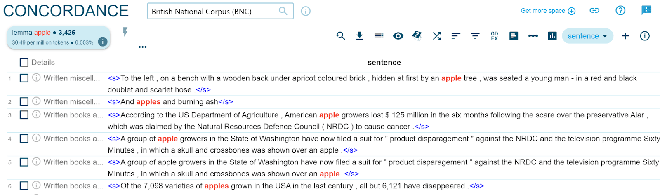Download the concordance results
This screenshot has width=660, height=195.
(360, 36)
